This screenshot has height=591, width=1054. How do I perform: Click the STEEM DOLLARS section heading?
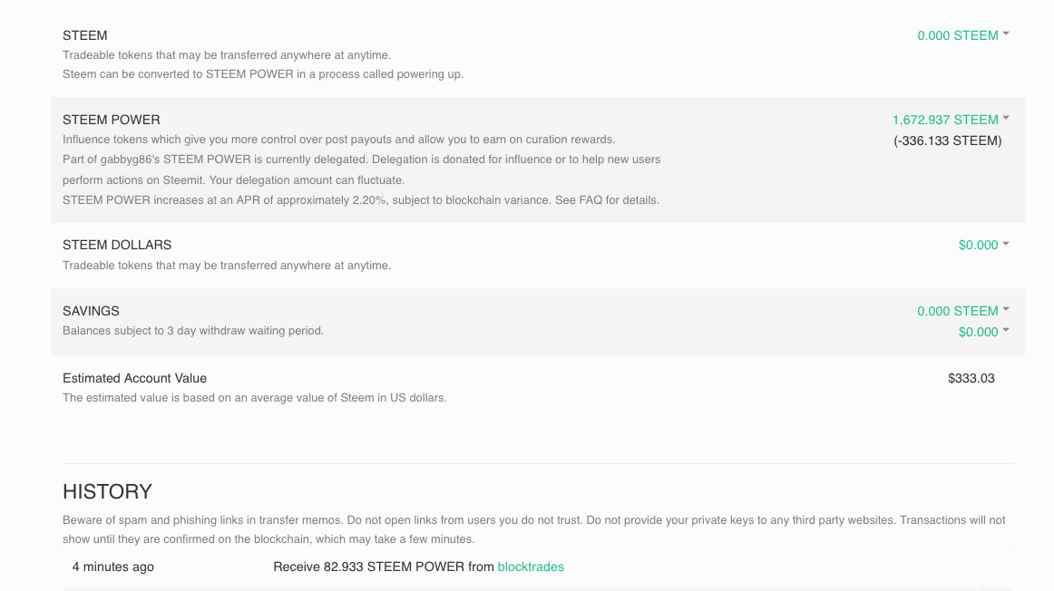coord(117,245)
